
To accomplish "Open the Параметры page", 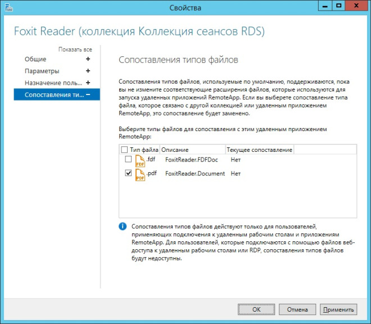I will [x=42, y=71].
